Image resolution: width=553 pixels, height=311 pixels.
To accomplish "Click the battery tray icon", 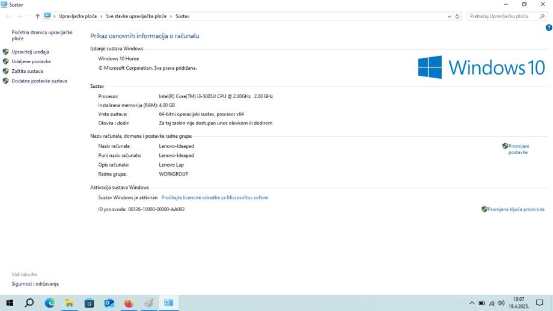I will coord(481,303).
